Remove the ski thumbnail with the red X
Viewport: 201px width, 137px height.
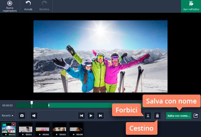tap(14, 124)
